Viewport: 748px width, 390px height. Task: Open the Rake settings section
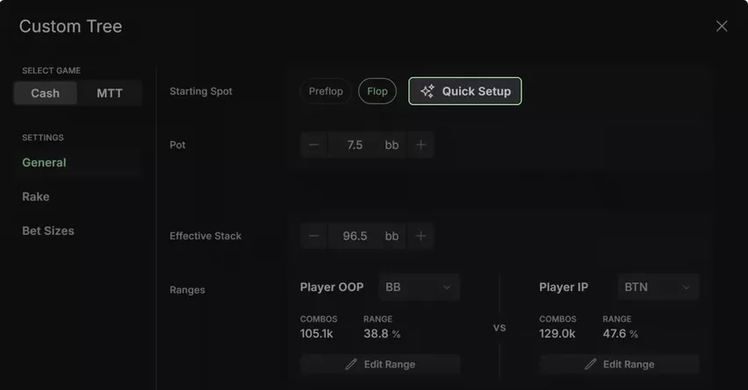36,196
